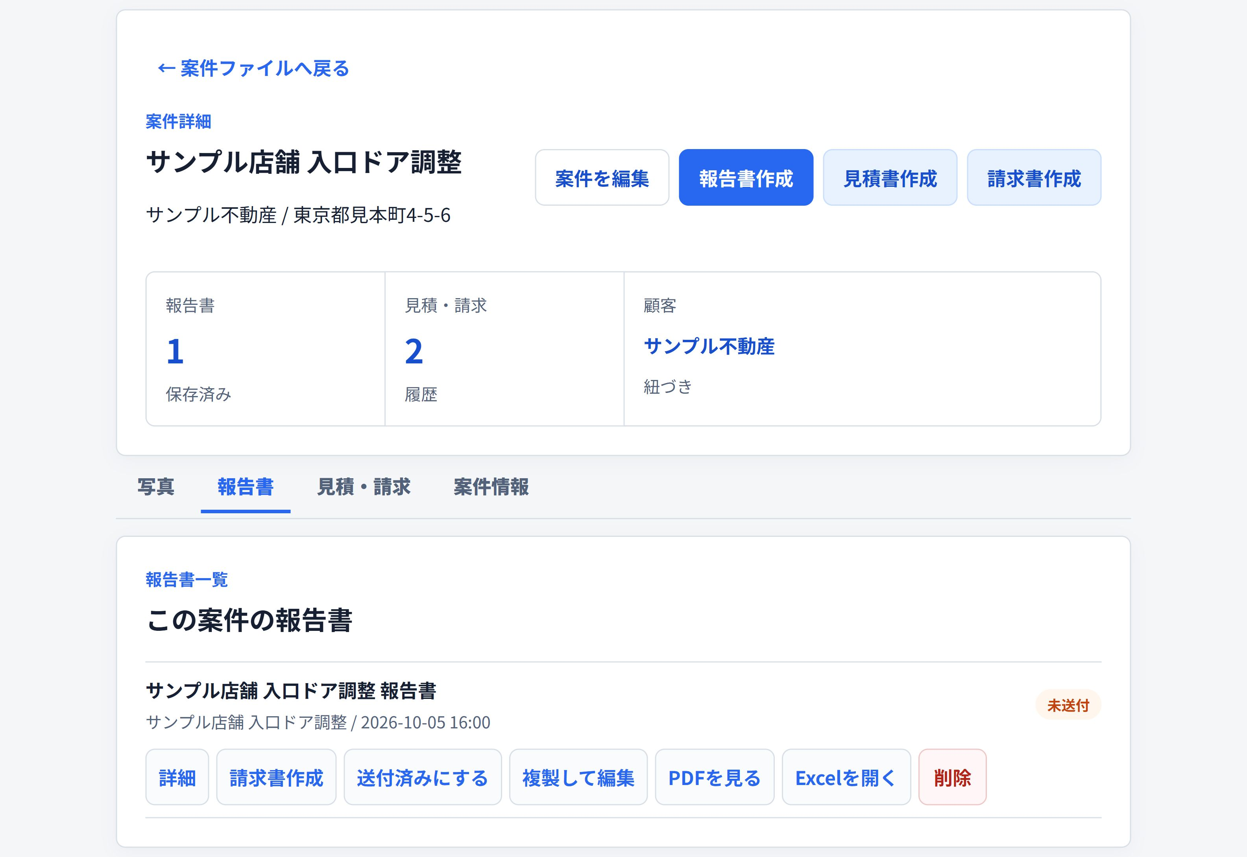This screenshot has width=1247, height=857.
Task: Open 詳細 for the report row
Action: pos(177,777)
